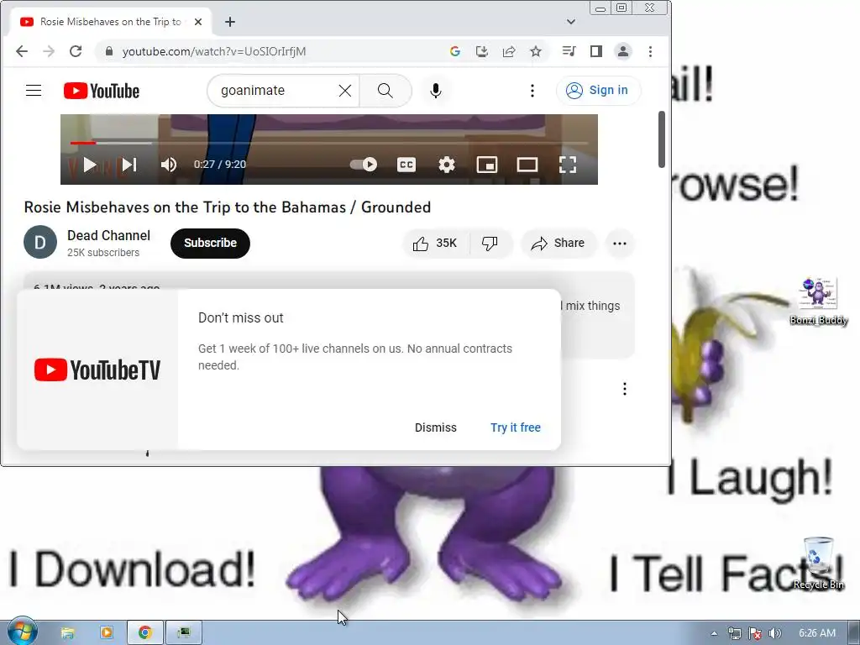Reload the YouTube page
The width and height of the screenshot is (860, 645).
coord(76,51)
